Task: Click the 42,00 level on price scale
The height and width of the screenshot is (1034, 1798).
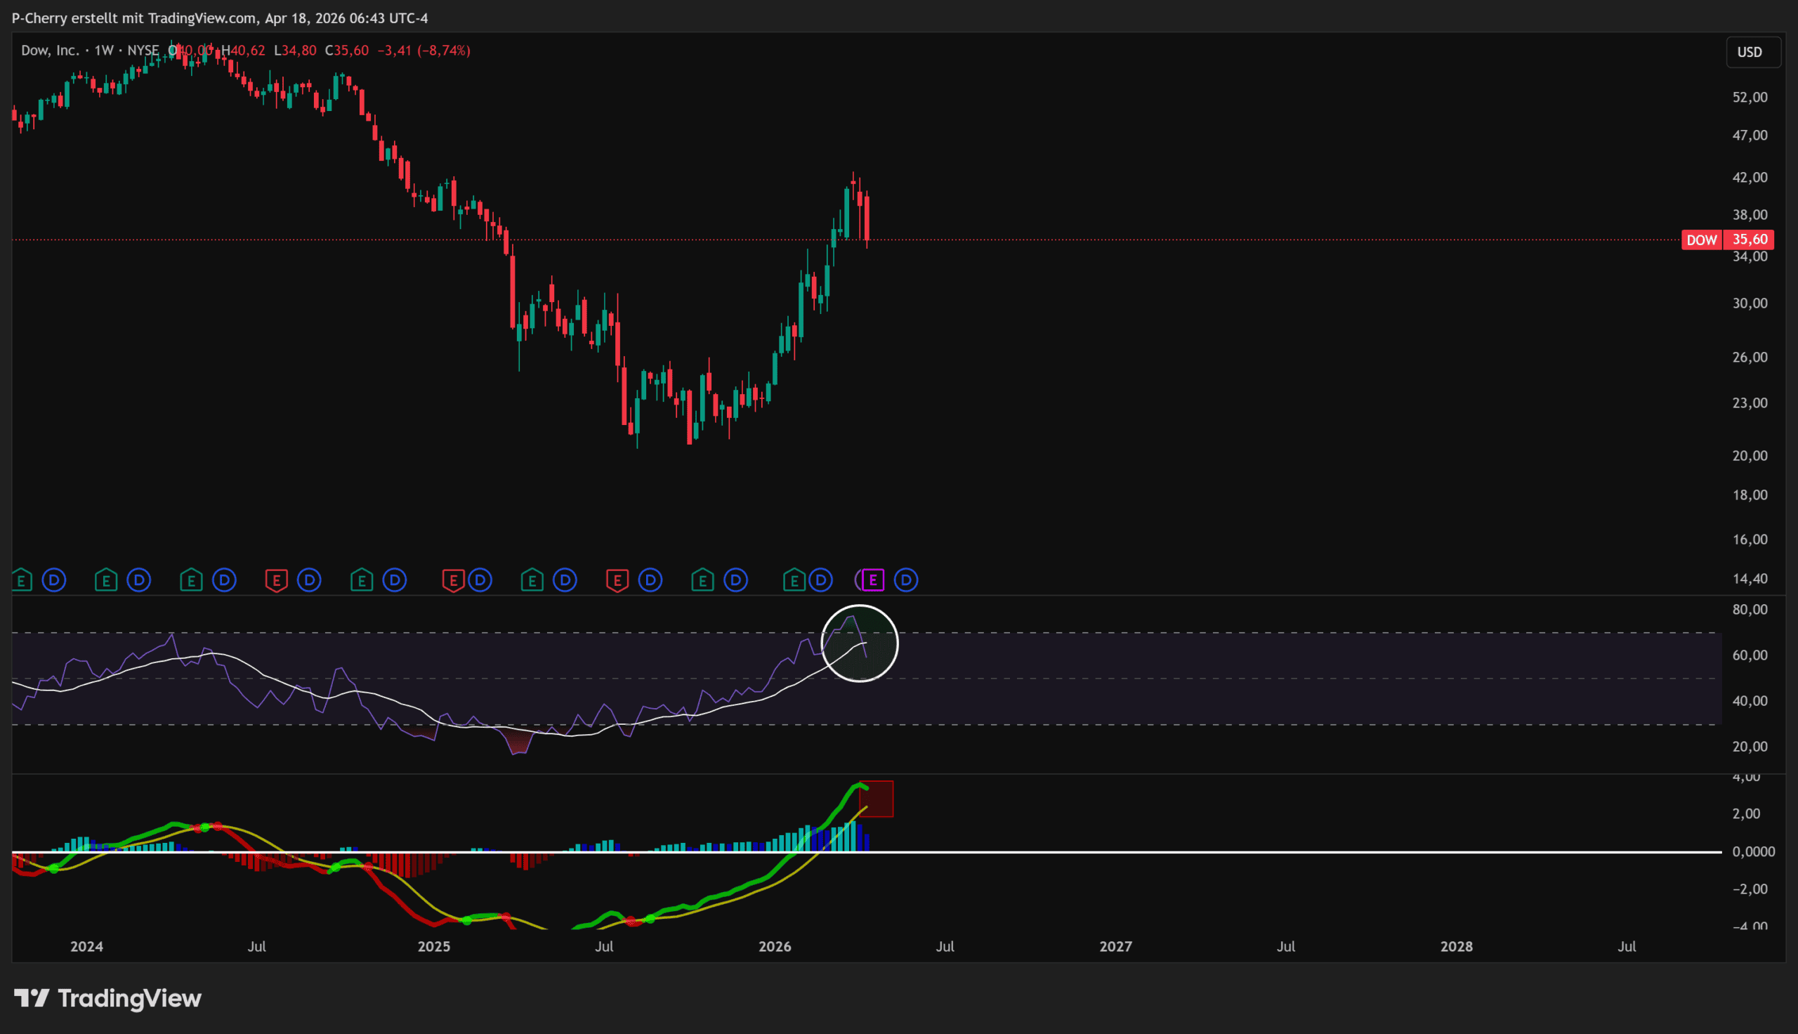Action: click(x=1749, y=178)
